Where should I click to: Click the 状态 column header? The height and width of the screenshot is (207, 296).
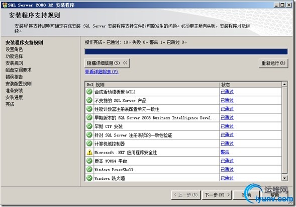pyautogui.click(x=250, y=85)
